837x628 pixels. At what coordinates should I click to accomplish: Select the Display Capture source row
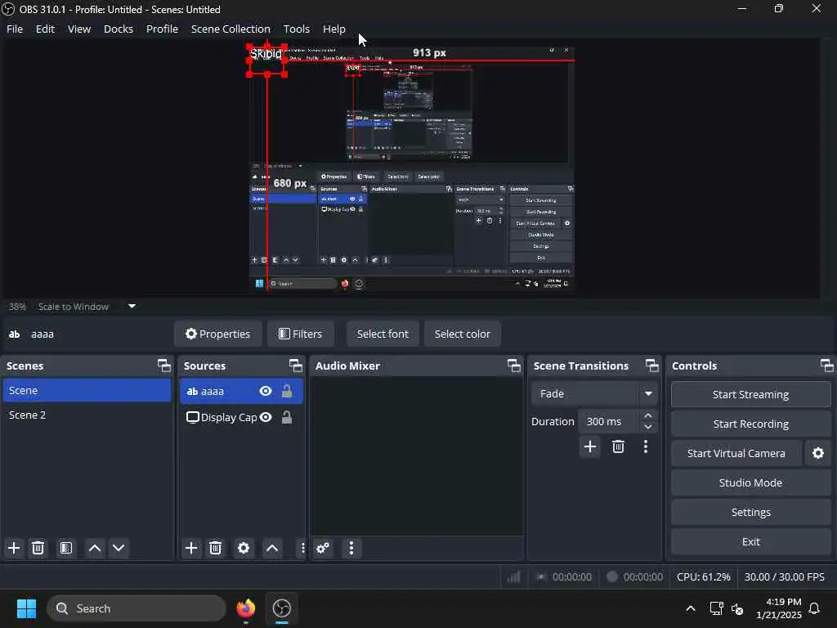click(241, 417)
